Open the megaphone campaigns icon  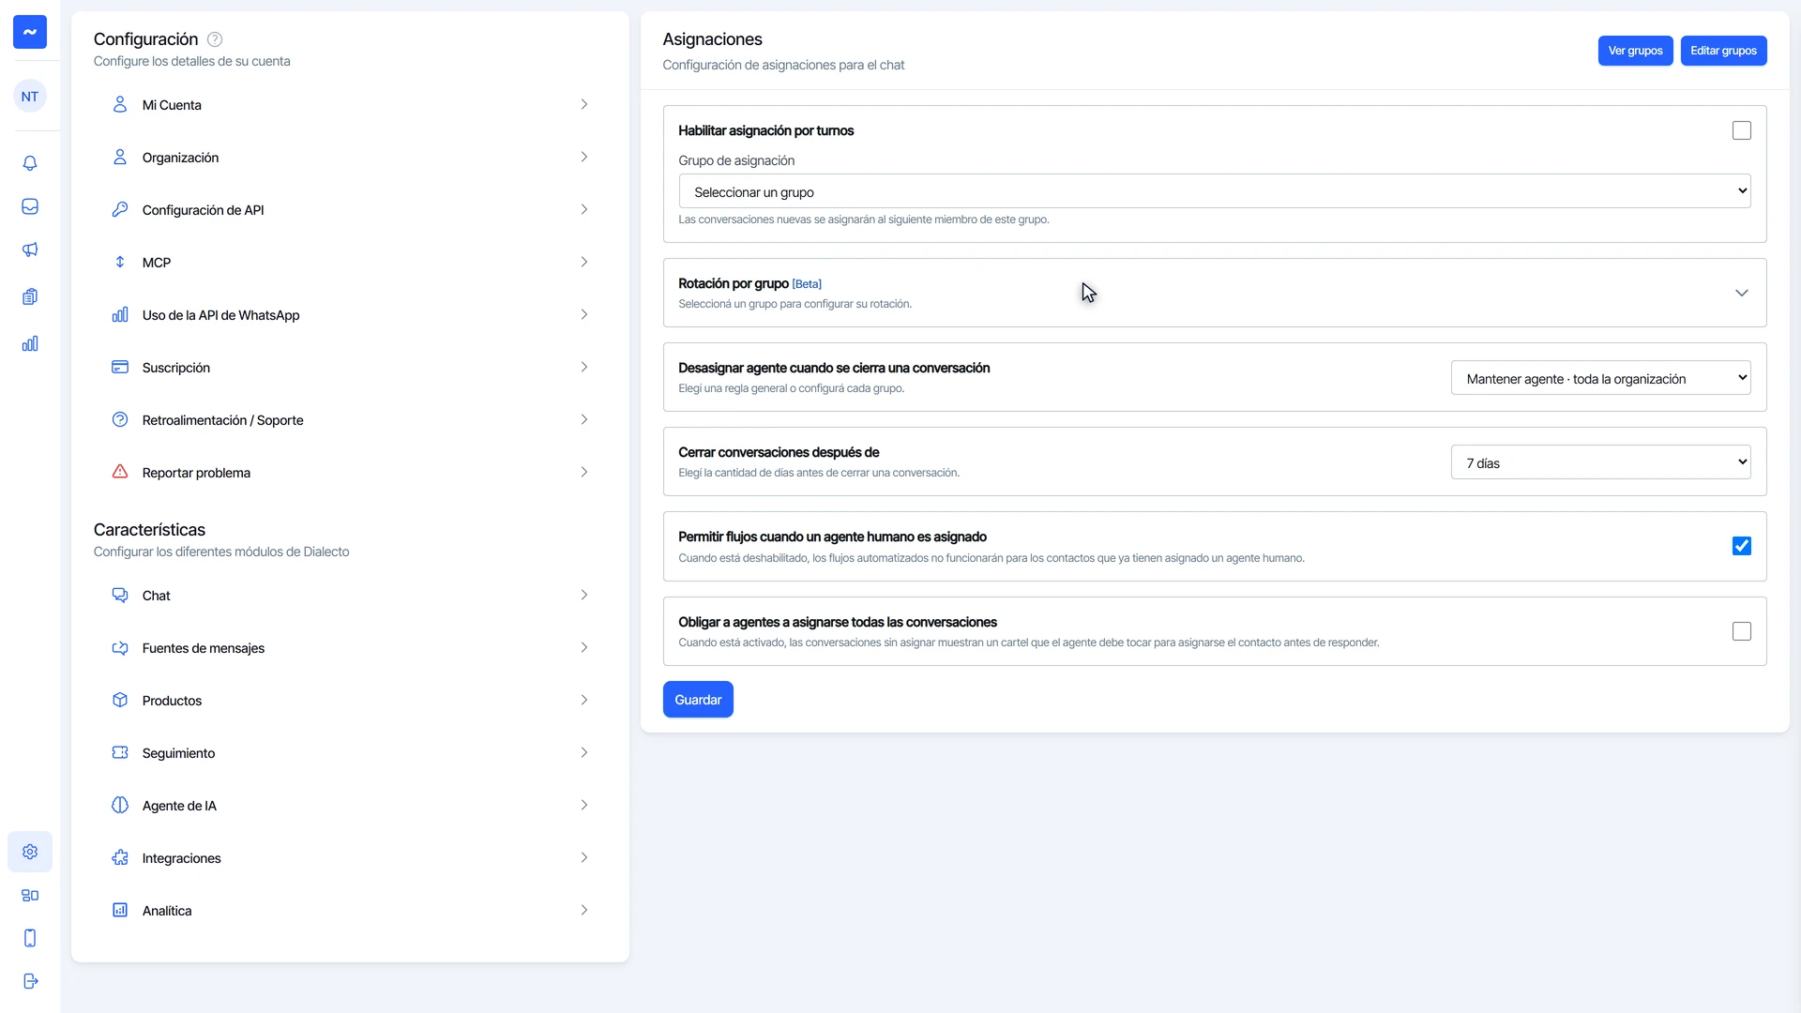[30, 249]
